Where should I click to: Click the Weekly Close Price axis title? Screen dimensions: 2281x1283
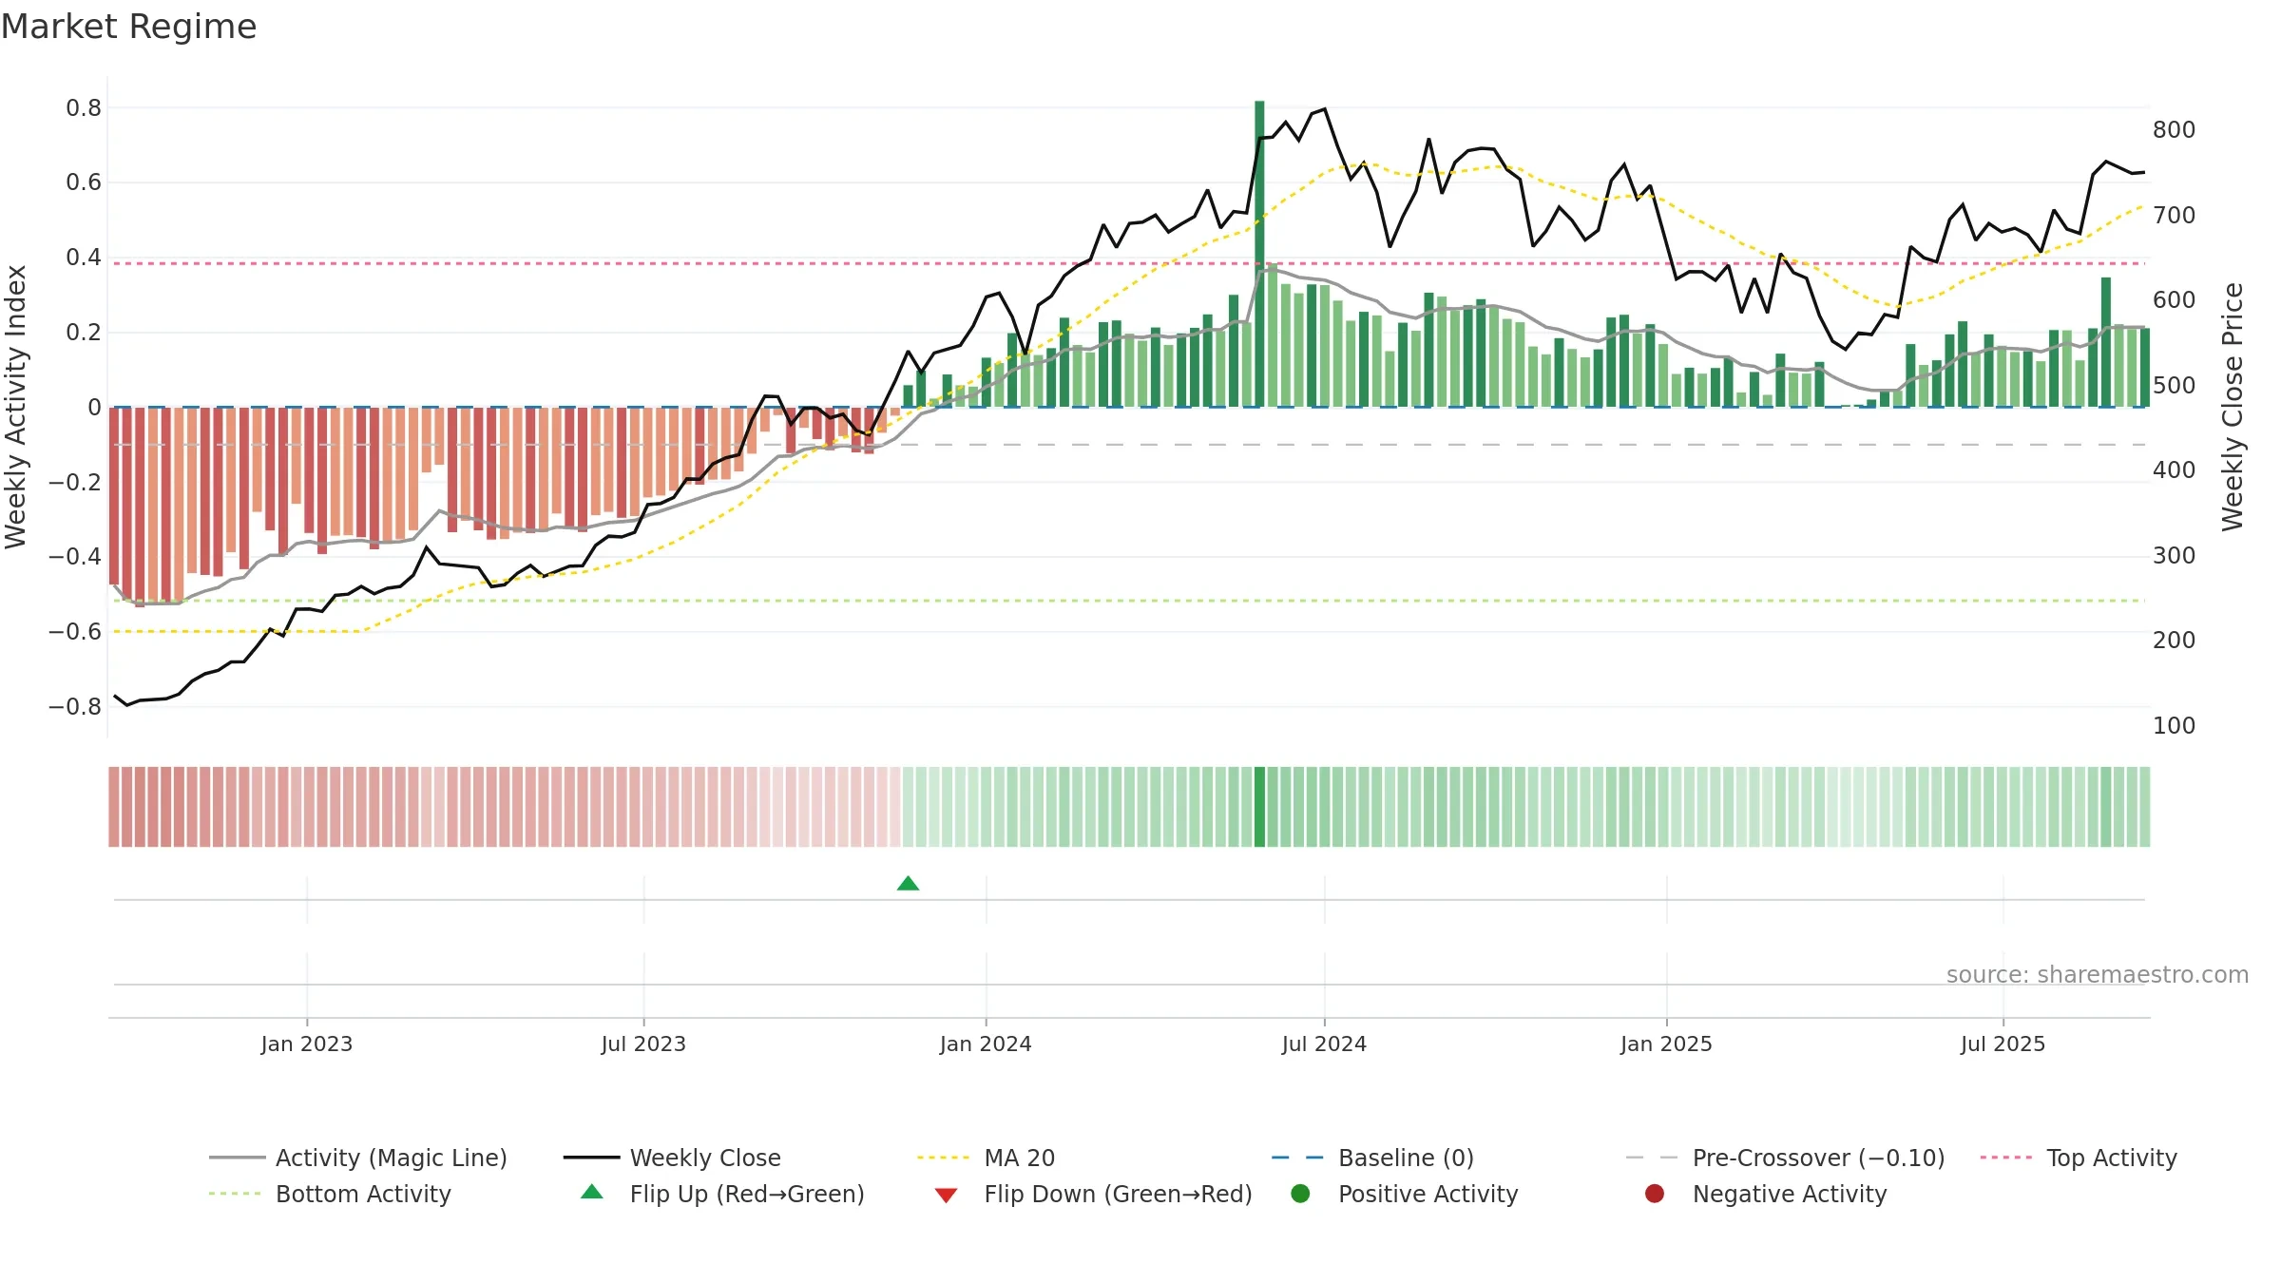click(2233, 407)
